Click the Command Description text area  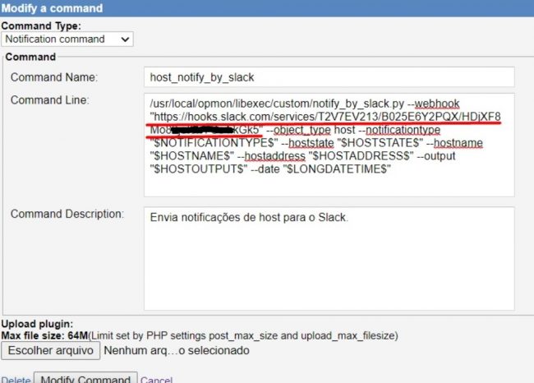[x=329, y=256]
